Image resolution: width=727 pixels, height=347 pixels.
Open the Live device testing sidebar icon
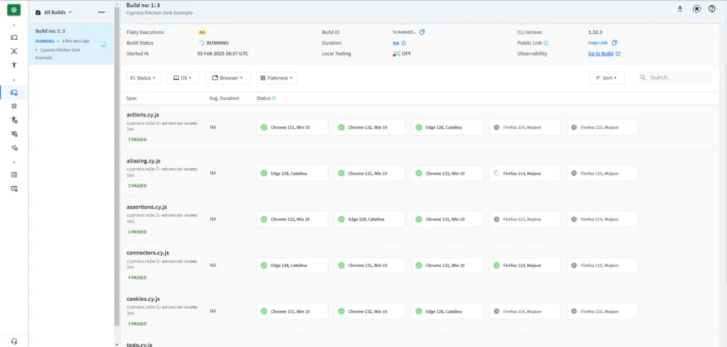click(x=14, y=37)
